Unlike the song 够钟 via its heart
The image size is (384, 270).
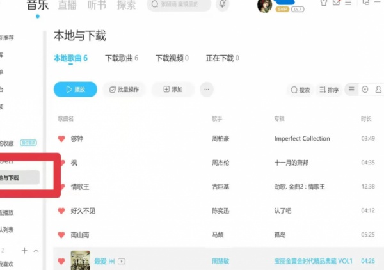point(61,139)
